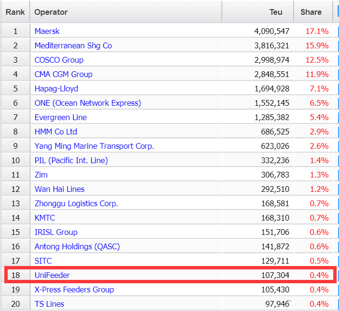Select Teu value 151,706
339x311 pixels.
(x=275, y=232)
